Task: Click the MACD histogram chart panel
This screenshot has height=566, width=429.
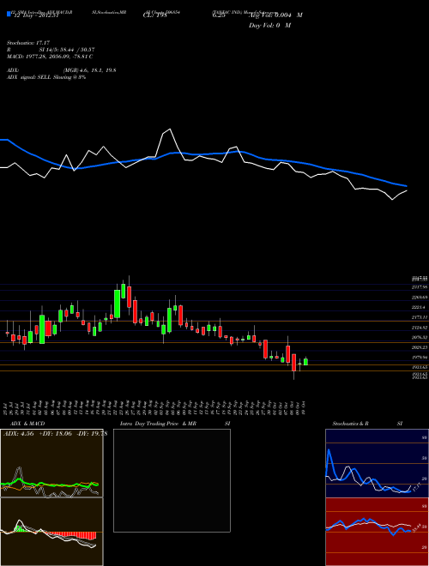Action: [x=51, y=532]
